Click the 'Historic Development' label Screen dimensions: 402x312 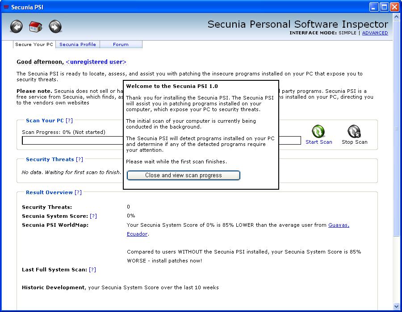[53, 287]
